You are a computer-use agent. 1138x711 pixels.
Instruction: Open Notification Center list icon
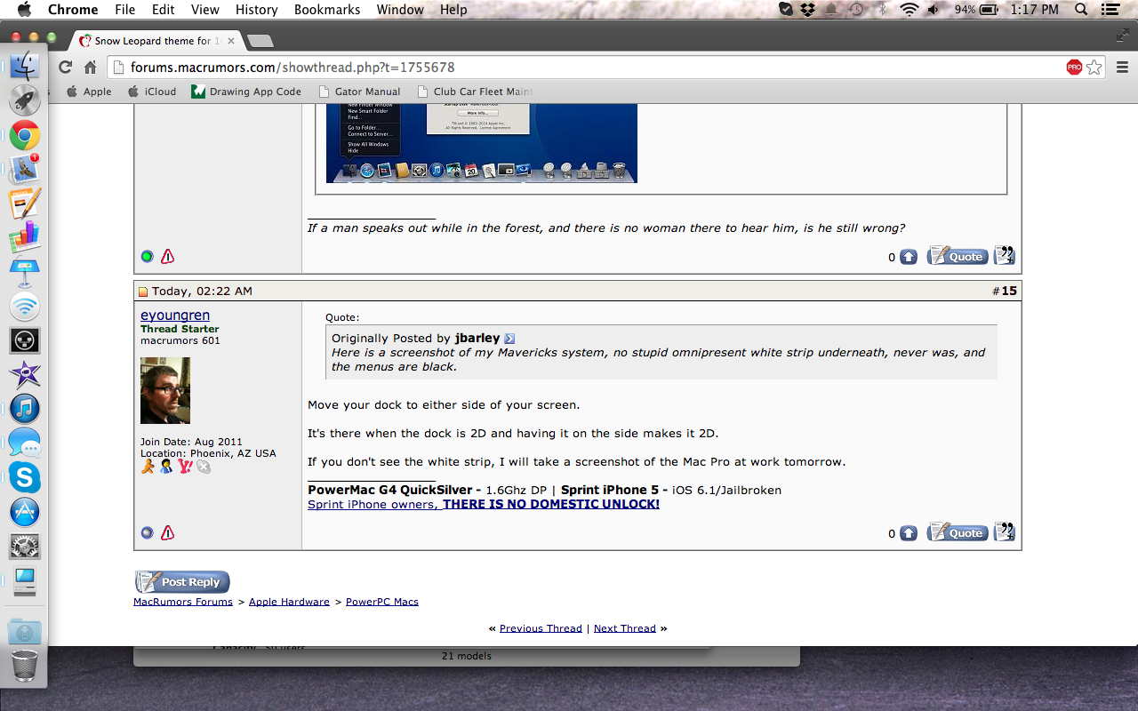(1109, 10)
